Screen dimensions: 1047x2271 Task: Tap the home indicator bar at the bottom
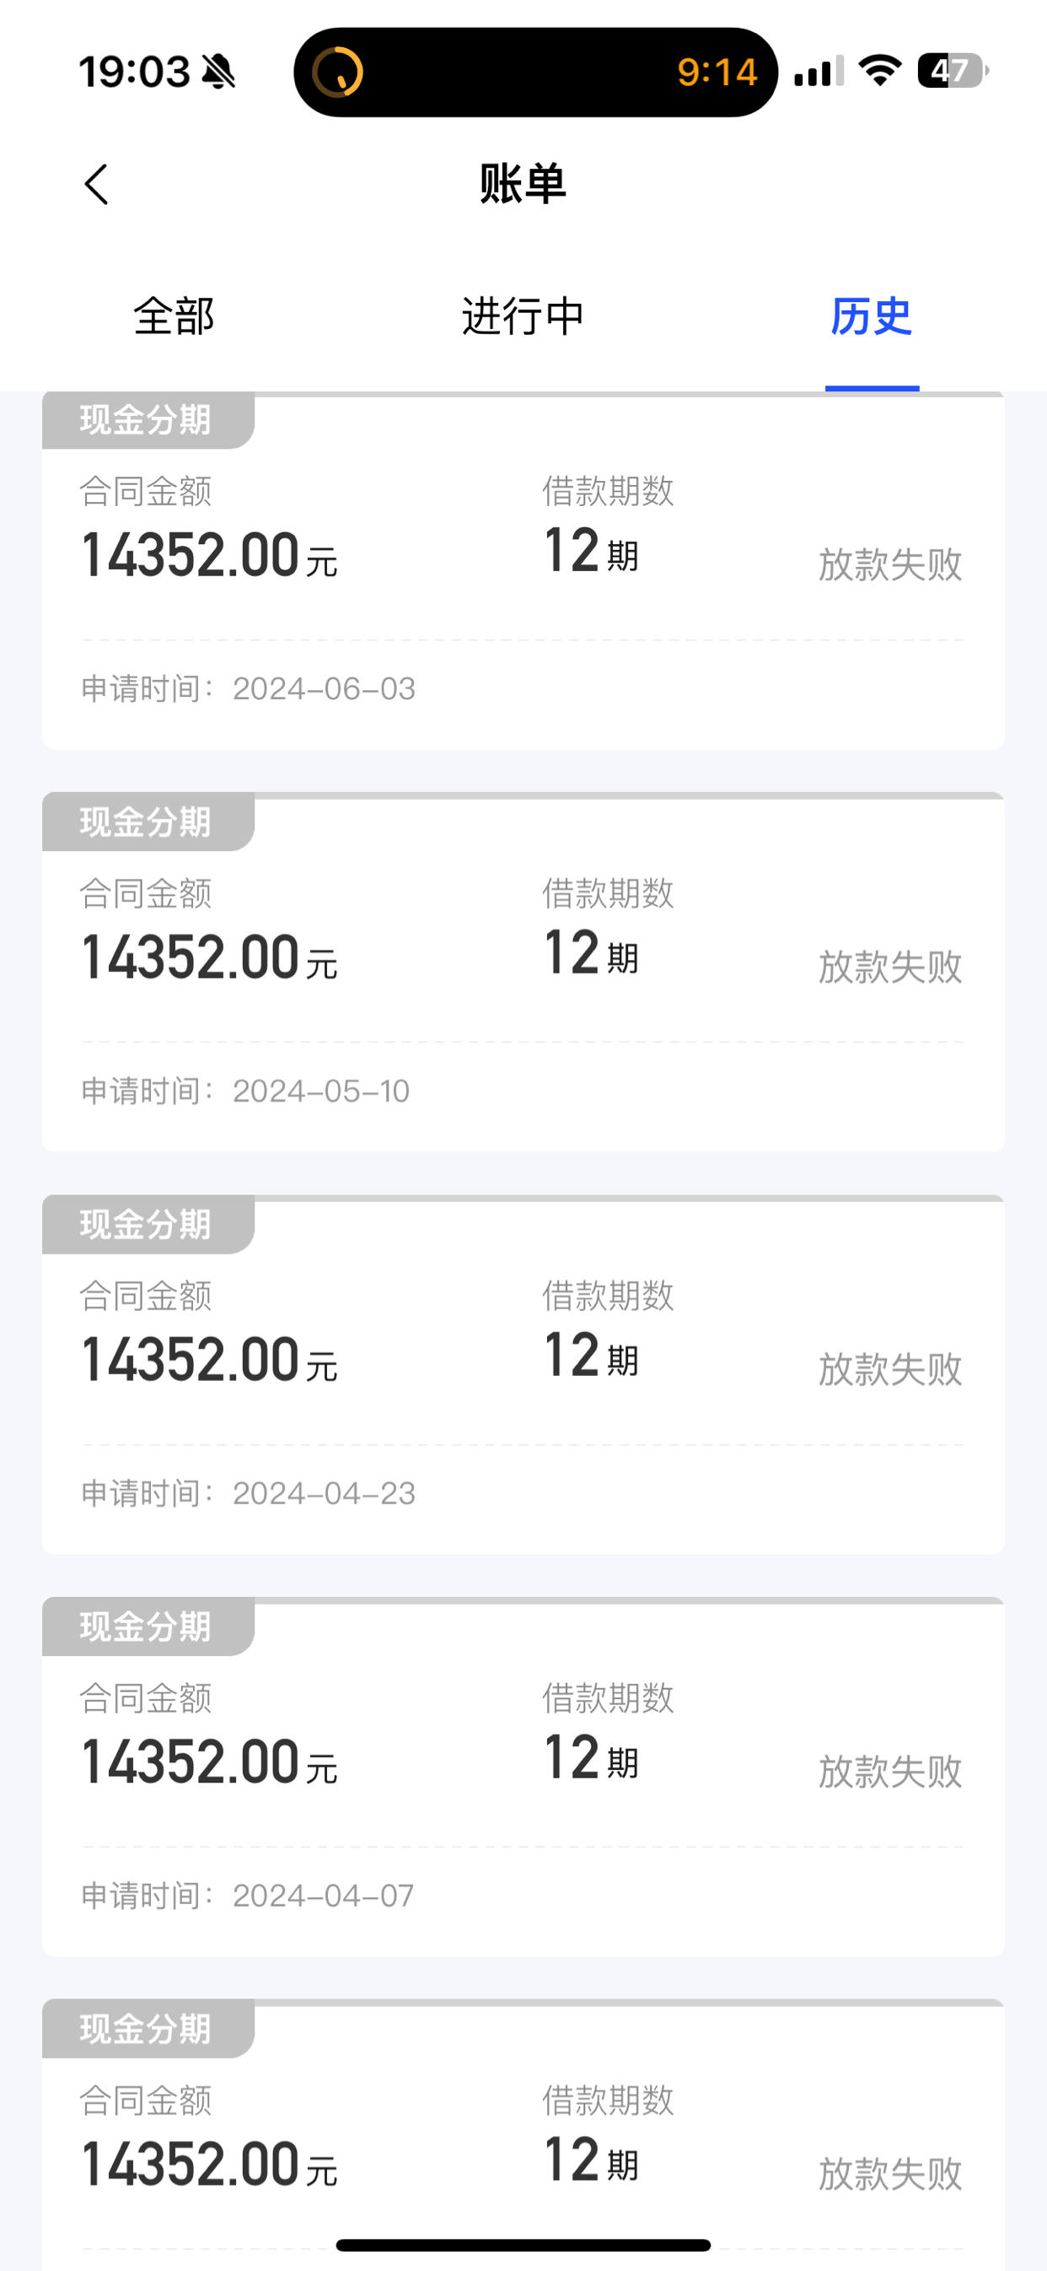(x=523, y=2245)
